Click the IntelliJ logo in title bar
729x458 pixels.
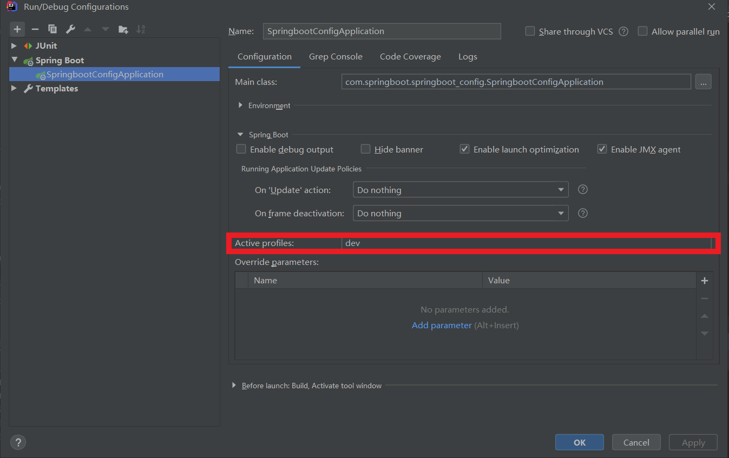click(11, 6)
